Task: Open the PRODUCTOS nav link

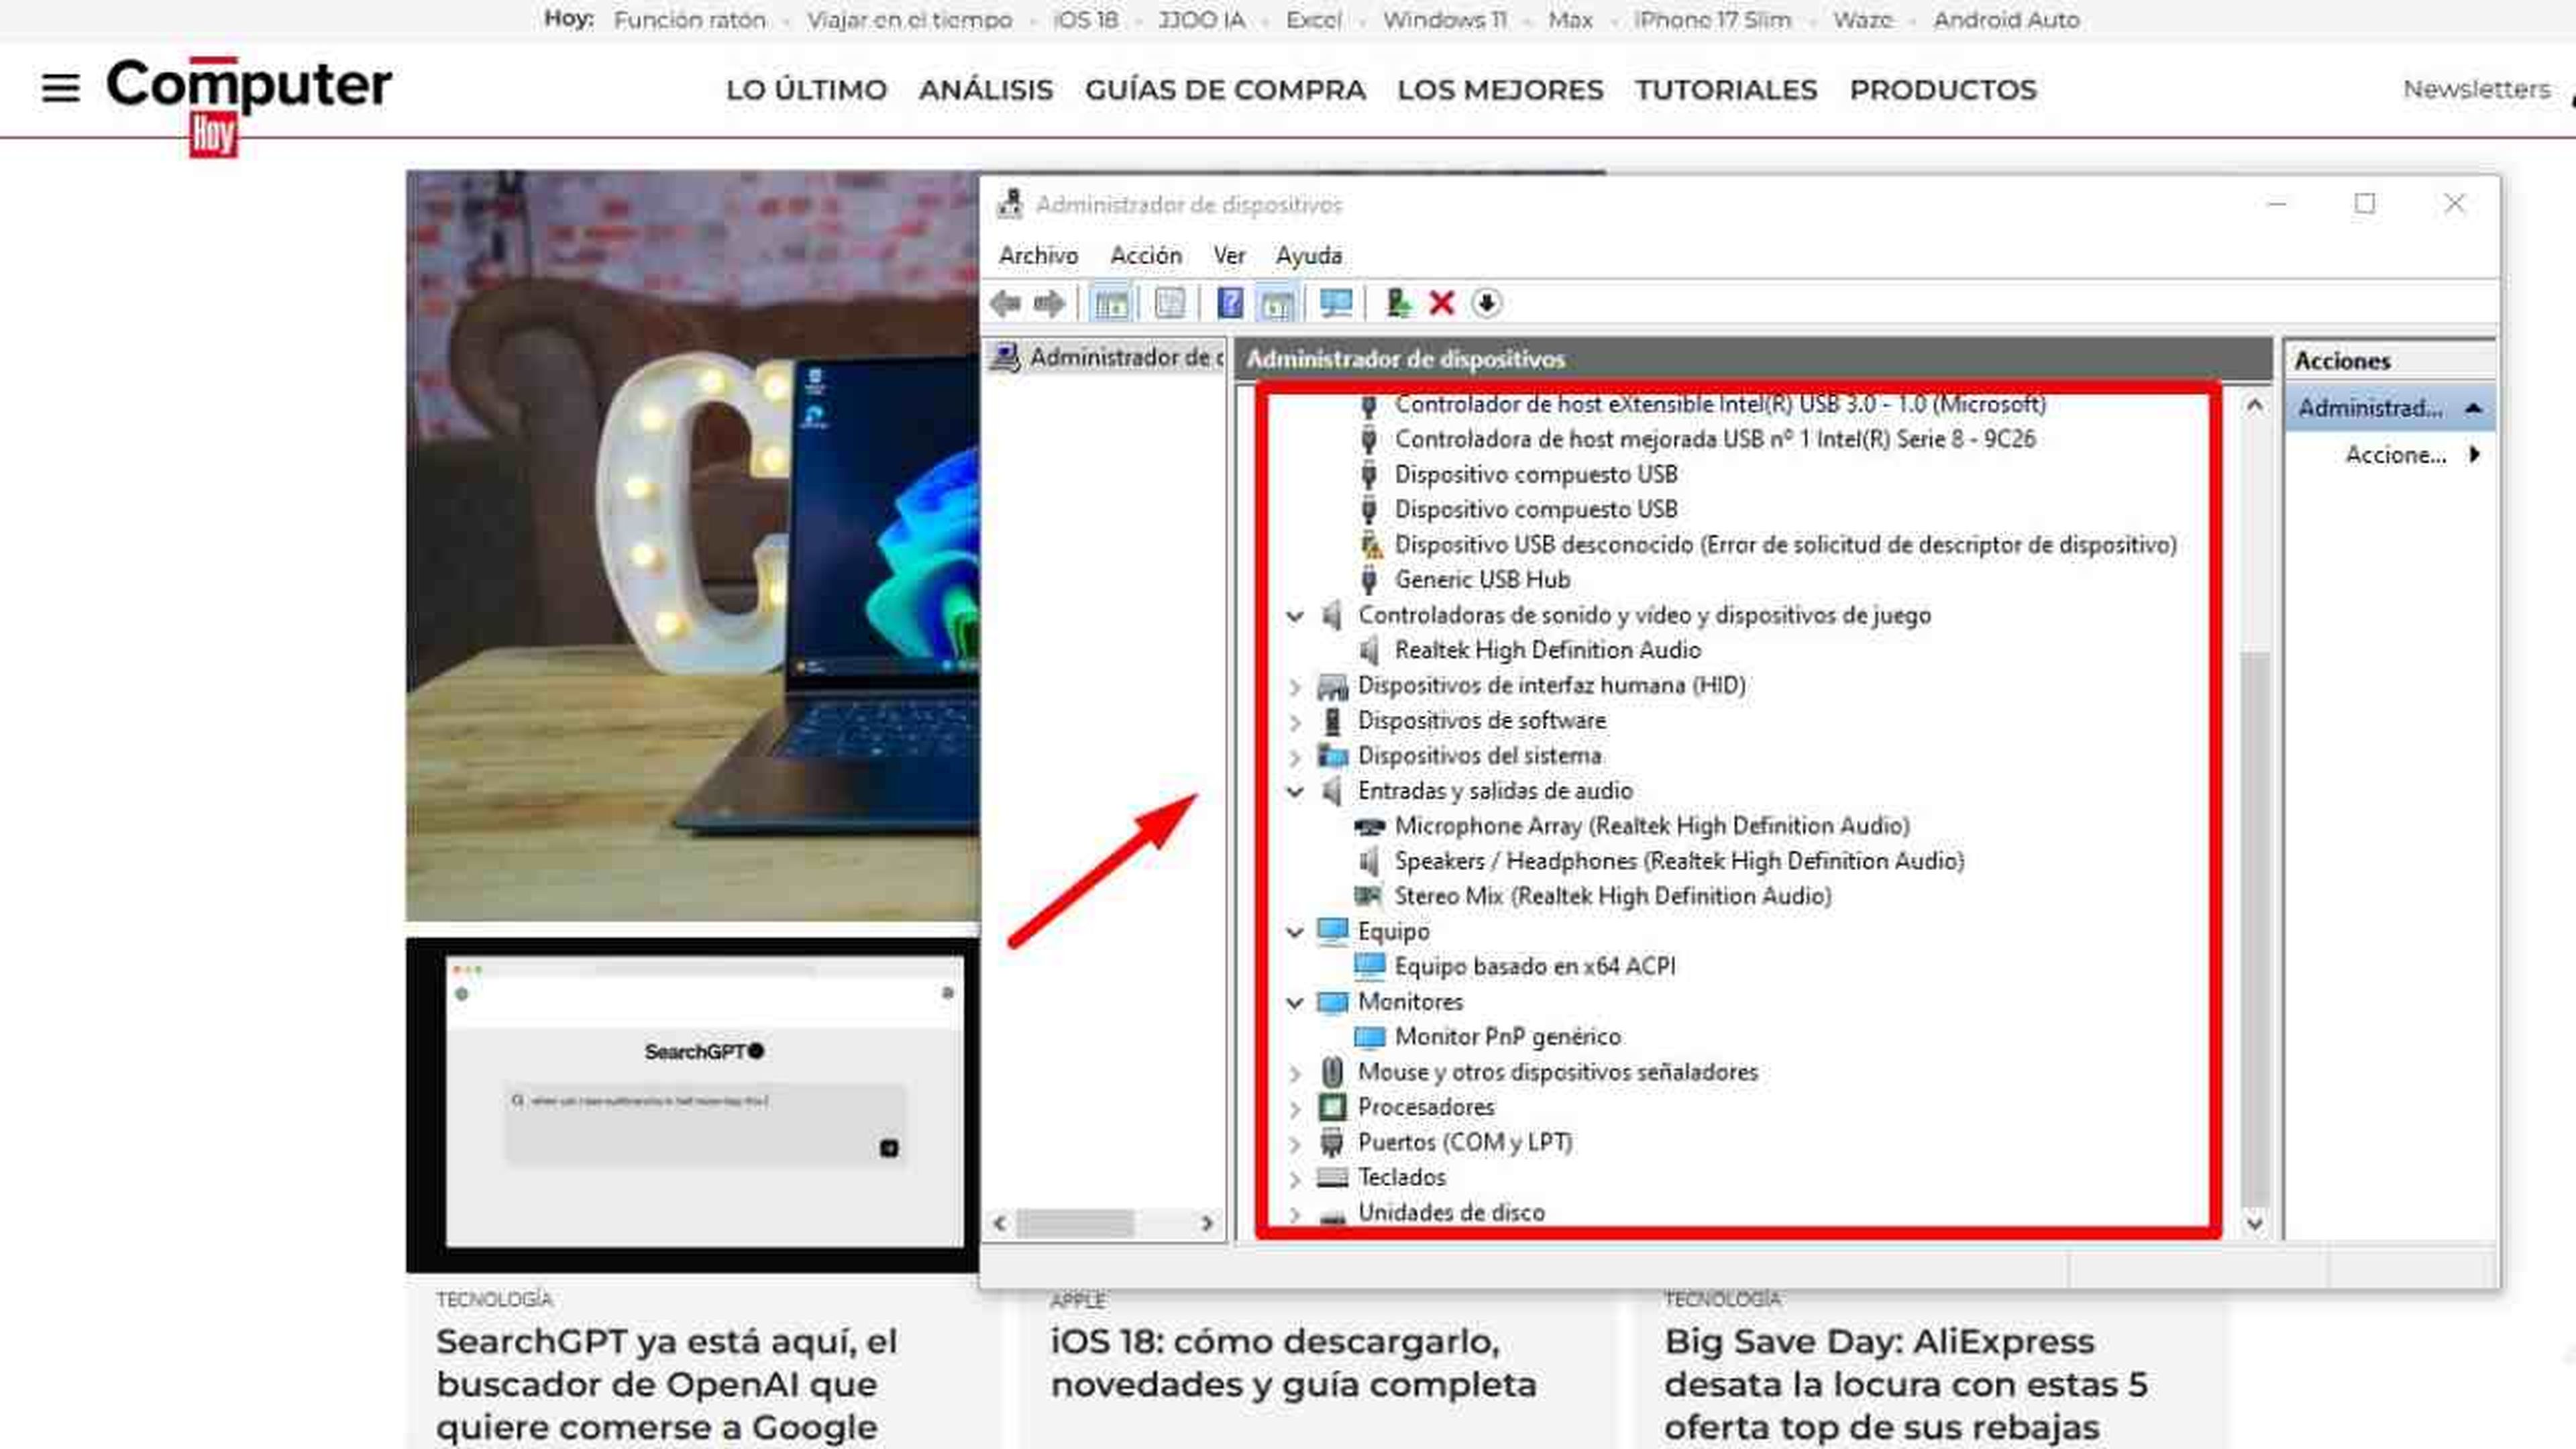Action: click(x=1943, y=90)
